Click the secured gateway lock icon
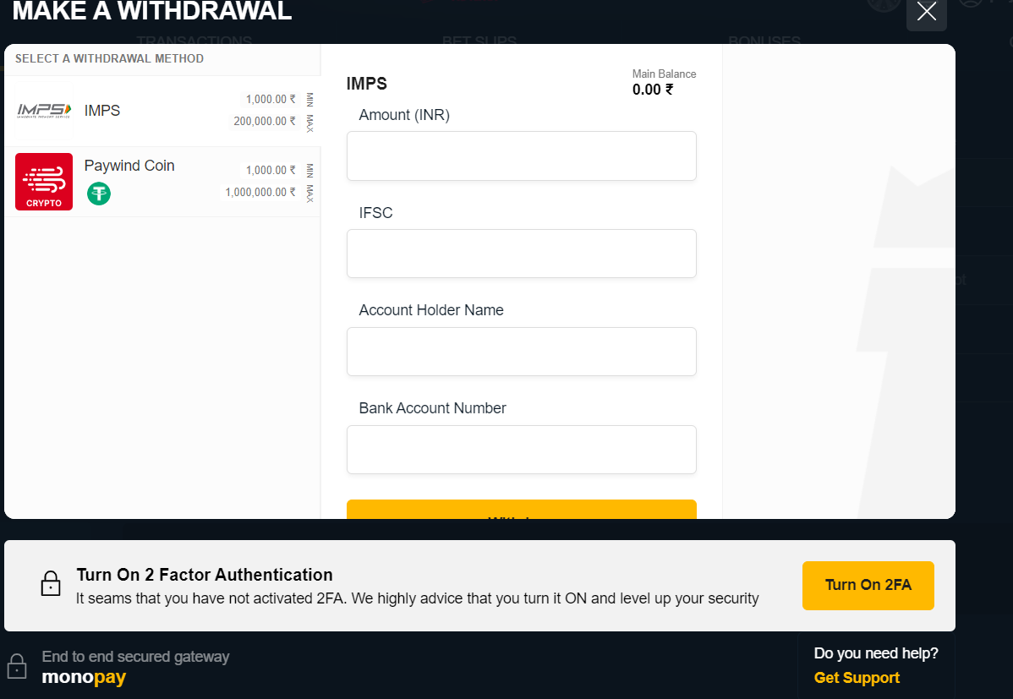 pyautogui.click(x=17, y=666)
